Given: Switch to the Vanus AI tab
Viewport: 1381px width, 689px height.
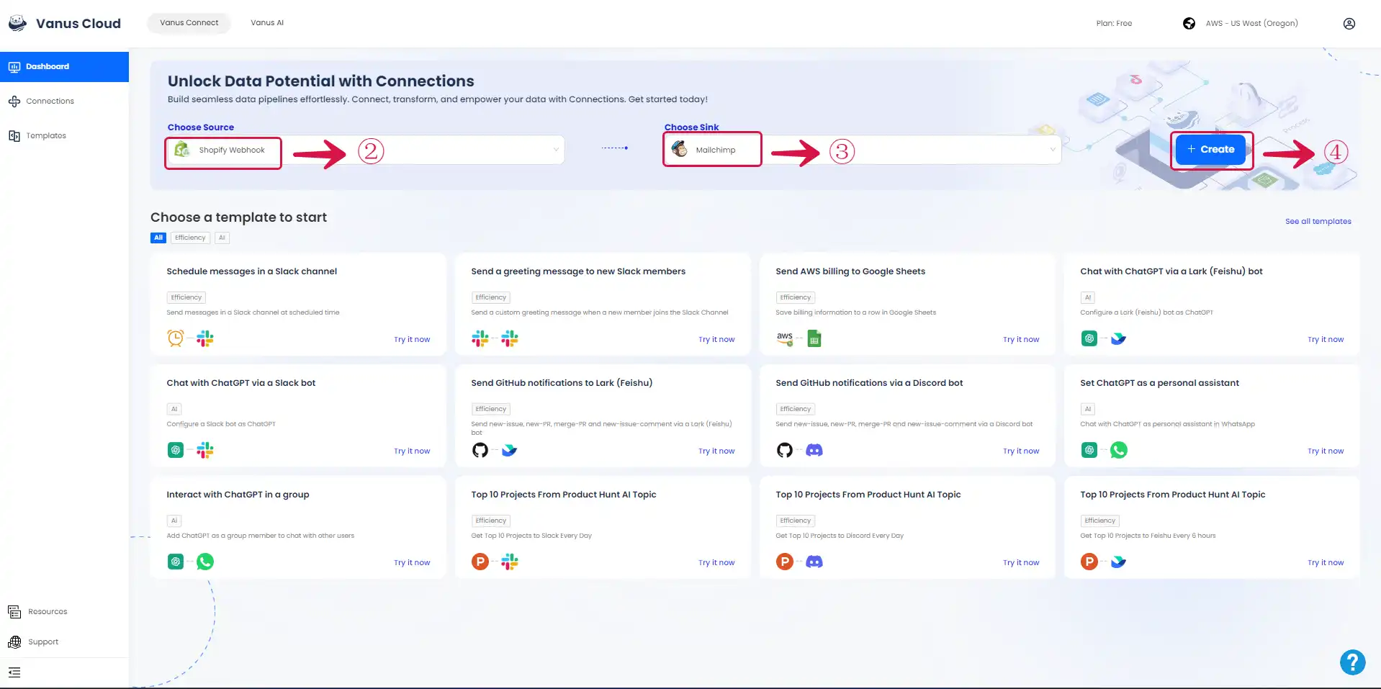Looking at the screenshot, I should (x=267, y=23).
